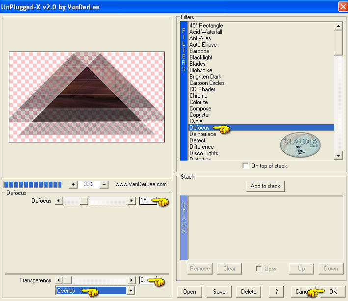Open help with the ? button
The image size is (348, 301).
276,292
